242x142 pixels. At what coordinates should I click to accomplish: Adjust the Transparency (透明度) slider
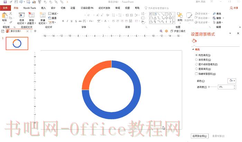213,87
